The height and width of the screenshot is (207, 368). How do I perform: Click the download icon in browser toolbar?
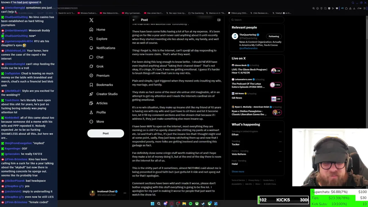coord(354,8)
